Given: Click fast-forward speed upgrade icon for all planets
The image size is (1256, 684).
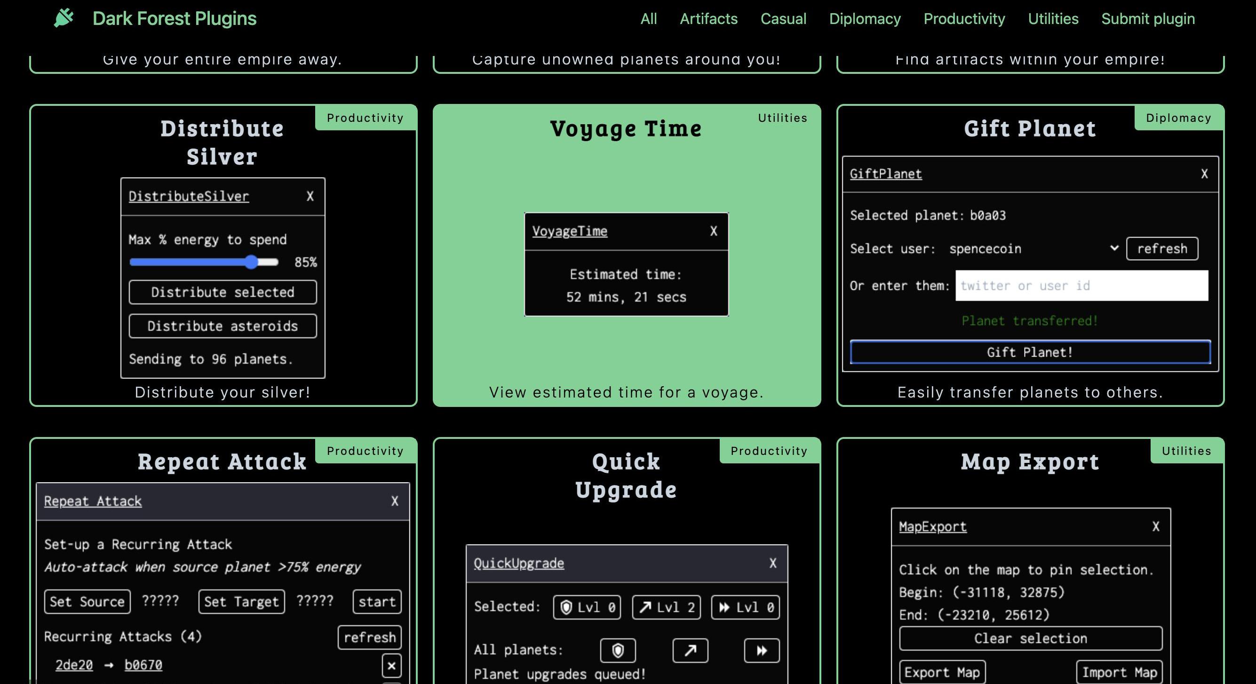Looking at the screenshot, I should tap(761, 650).
